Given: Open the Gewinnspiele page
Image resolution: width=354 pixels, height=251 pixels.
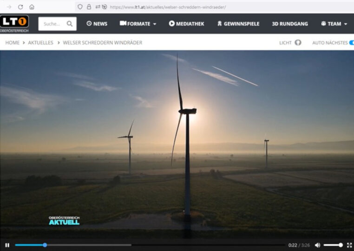Looking at the screenshot, I should (238, 24).
